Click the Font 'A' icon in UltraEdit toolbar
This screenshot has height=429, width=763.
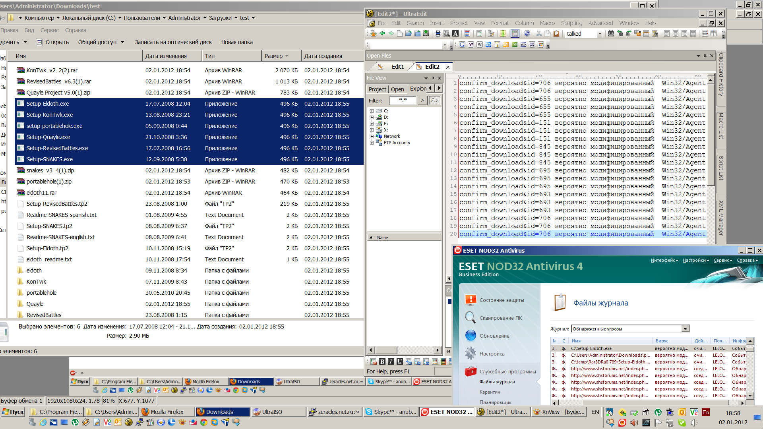(455, 34)
